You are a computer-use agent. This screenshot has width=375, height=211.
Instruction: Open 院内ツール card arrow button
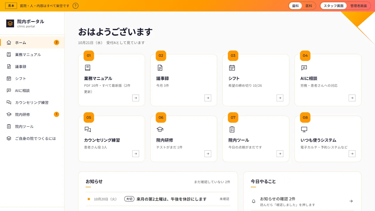click(280, 154)
